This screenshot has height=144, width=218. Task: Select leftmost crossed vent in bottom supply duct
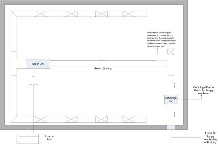(x=41, y=119)
